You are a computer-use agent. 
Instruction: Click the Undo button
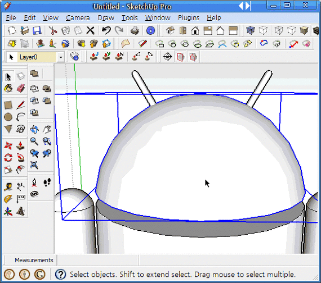[106, 31]
